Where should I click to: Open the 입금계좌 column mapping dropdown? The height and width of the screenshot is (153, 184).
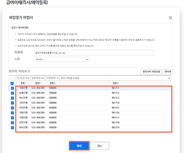[x=38, y=78]
